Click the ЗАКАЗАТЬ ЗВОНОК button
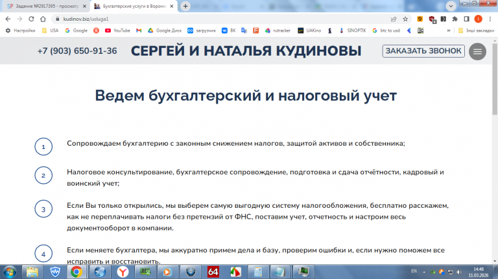Screen dimensions: 498x279 coord(423,50)
